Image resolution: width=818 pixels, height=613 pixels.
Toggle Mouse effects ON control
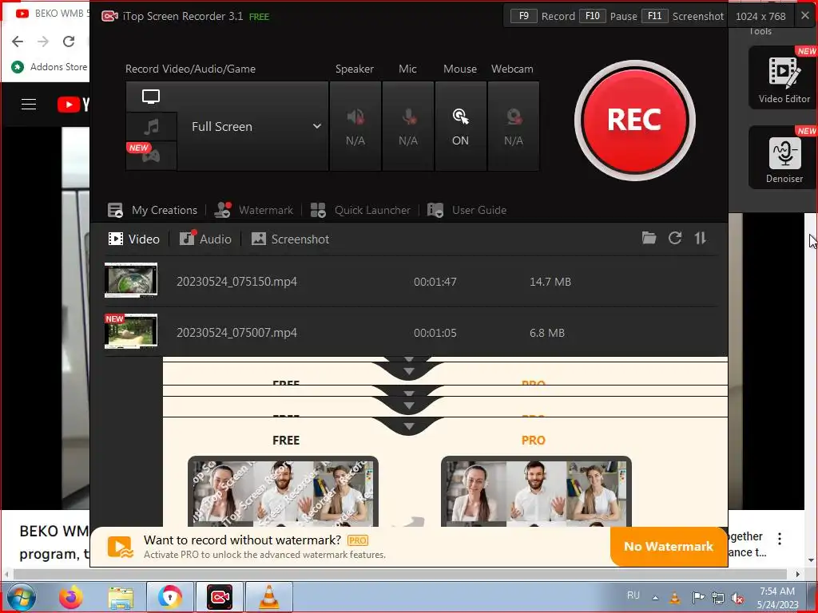461,127
